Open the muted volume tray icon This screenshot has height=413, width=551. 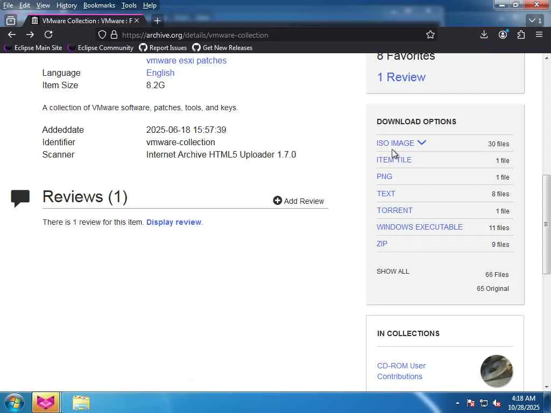497,403
